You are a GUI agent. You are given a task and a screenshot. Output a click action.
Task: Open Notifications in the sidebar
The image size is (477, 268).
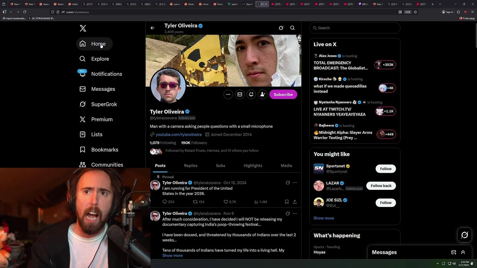(x=101, y=74)
